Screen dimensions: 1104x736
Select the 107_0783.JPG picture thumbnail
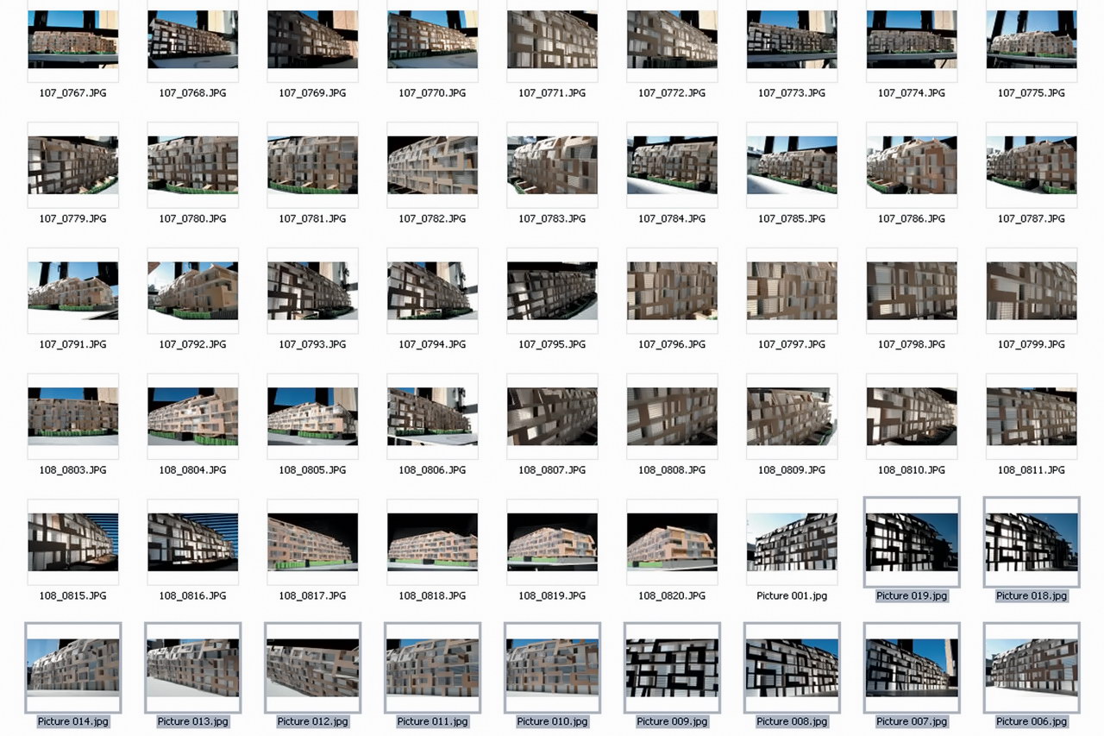tap(552, 165)
